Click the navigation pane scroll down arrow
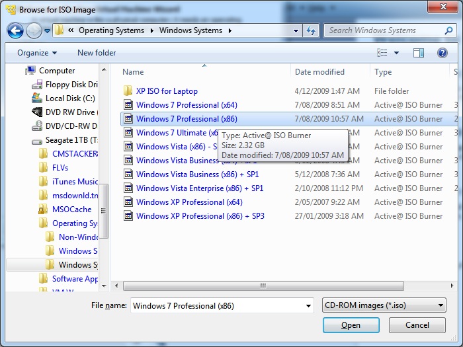Image resolution: width=463 pixels, height=347 pixels. 104,286
